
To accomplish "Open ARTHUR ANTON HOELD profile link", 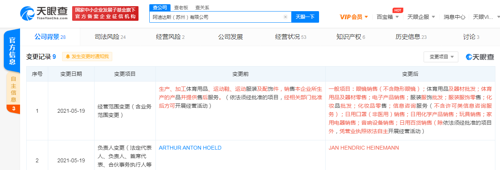I will point(190,148).
